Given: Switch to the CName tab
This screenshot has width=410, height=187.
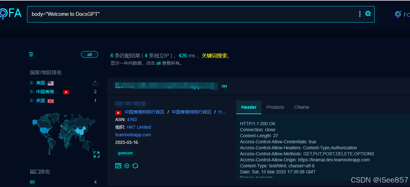Looking at the screenshot, I should tap(302, 107).
